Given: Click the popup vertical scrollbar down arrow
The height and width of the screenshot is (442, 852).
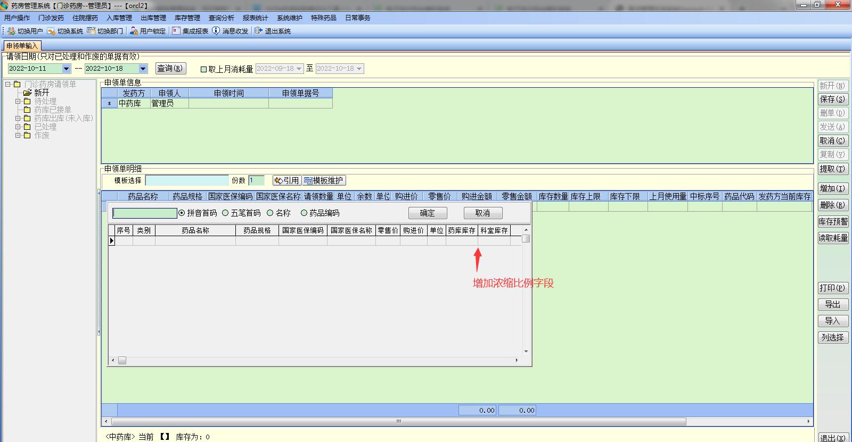Looking at the screenshot, I should 526,351.
